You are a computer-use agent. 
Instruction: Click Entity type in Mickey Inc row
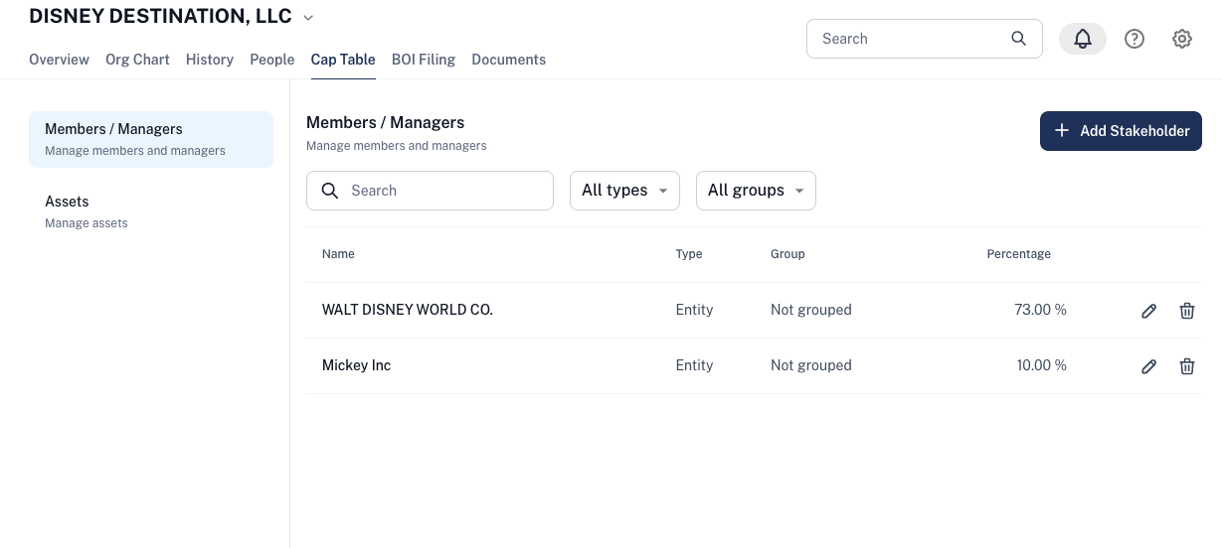694,365
